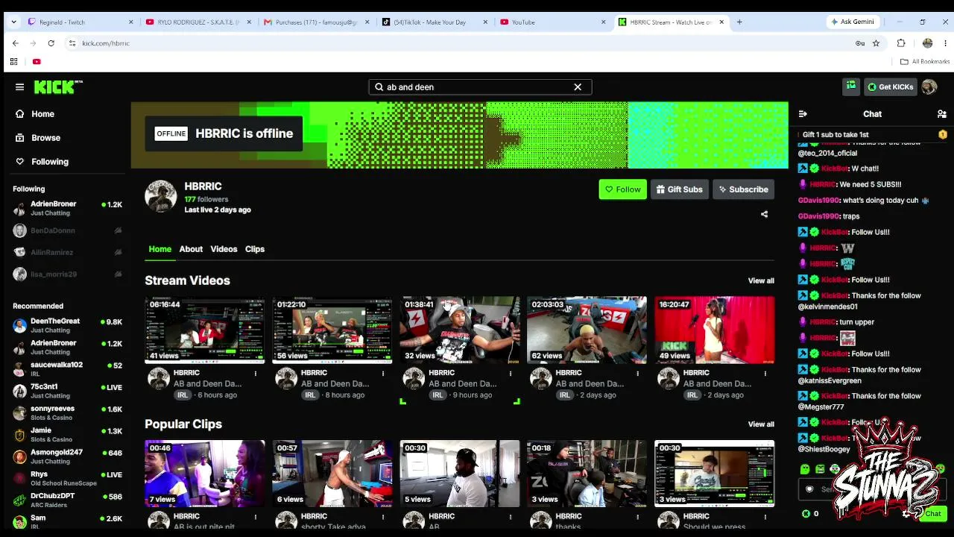
Task: Open chat settings gear icon
Action: [906, 514]
